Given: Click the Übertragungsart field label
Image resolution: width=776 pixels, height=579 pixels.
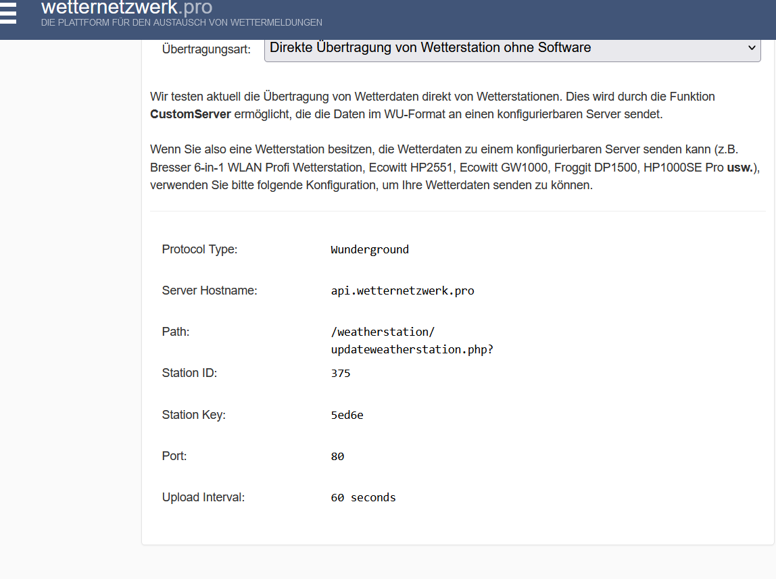Looking at the screenshot, I should (x=205, y=48).
